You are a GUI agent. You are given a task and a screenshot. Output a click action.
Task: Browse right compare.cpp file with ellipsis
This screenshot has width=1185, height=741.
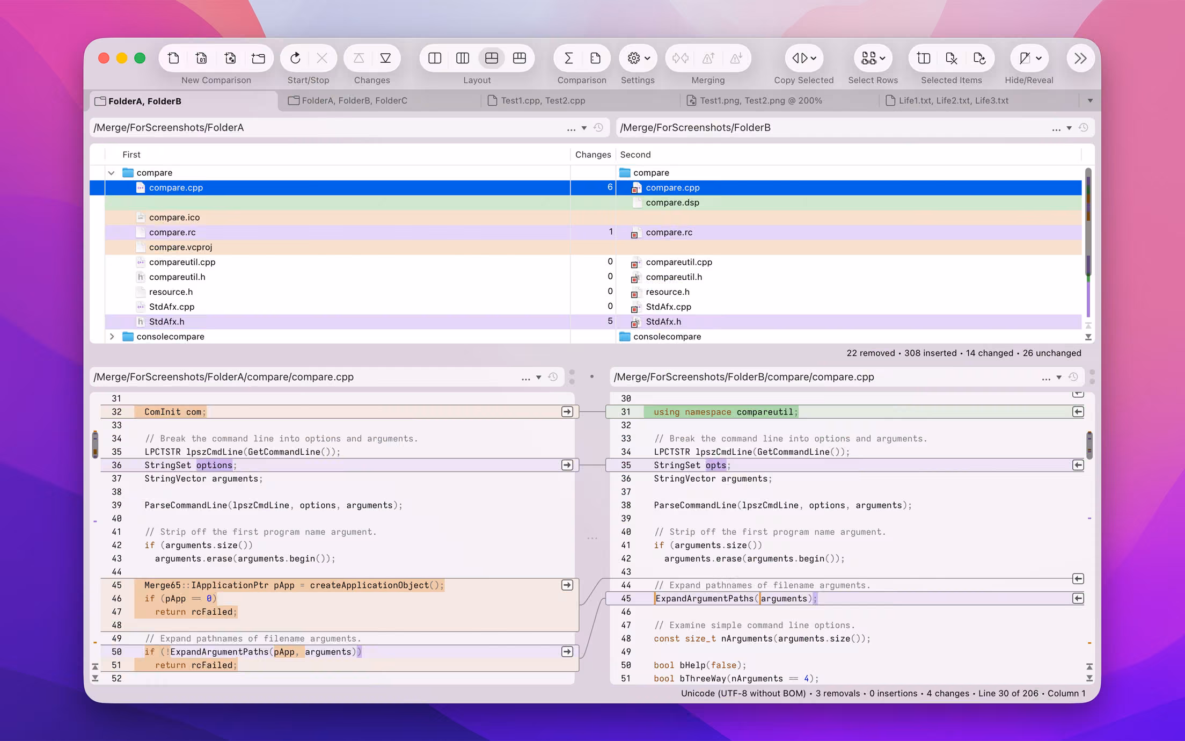(x=1046, y=378)
